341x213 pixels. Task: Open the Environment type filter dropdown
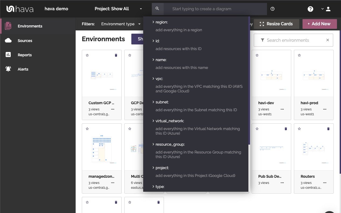121,24
